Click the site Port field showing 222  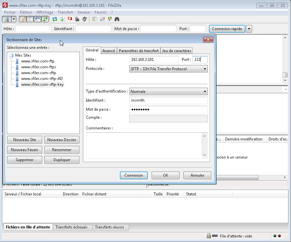200,60
